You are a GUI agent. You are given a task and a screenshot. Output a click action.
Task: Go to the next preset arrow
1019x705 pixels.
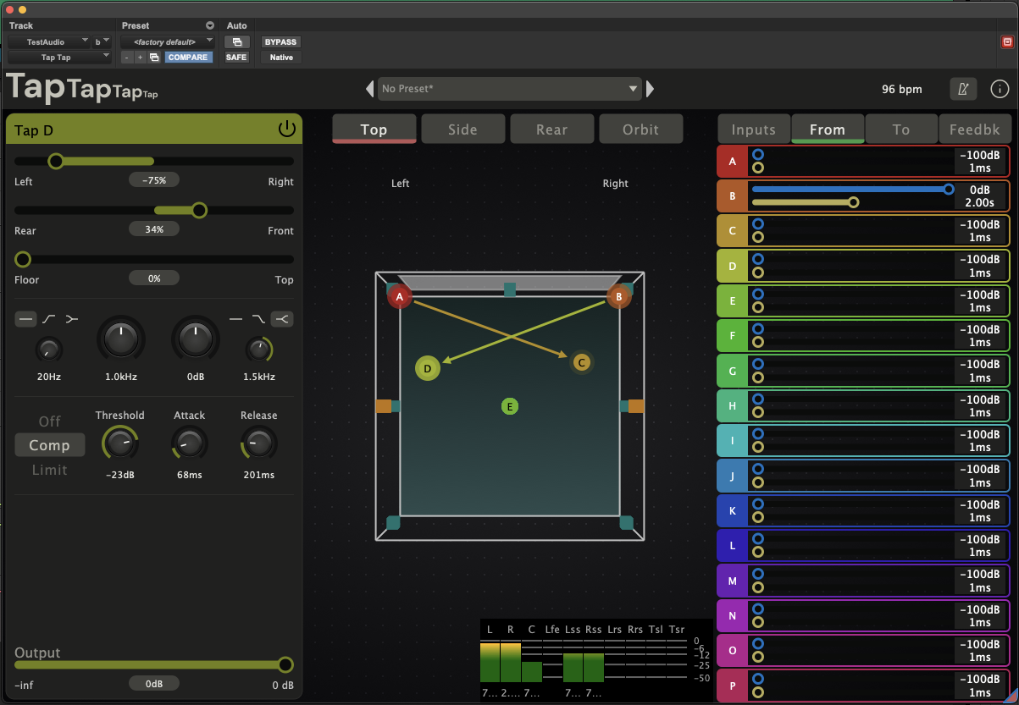tap(650, 89)
